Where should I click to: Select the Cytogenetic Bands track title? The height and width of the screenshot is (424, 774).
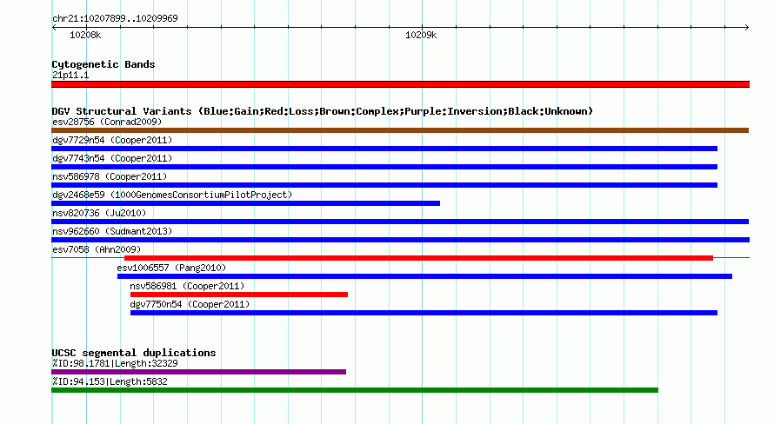point(103,64)
